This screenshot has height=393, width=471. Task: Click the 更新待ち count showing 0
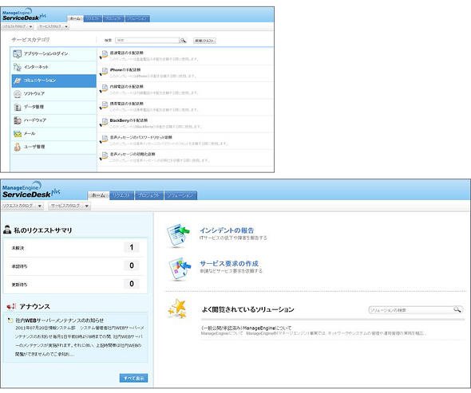point(131,284)
